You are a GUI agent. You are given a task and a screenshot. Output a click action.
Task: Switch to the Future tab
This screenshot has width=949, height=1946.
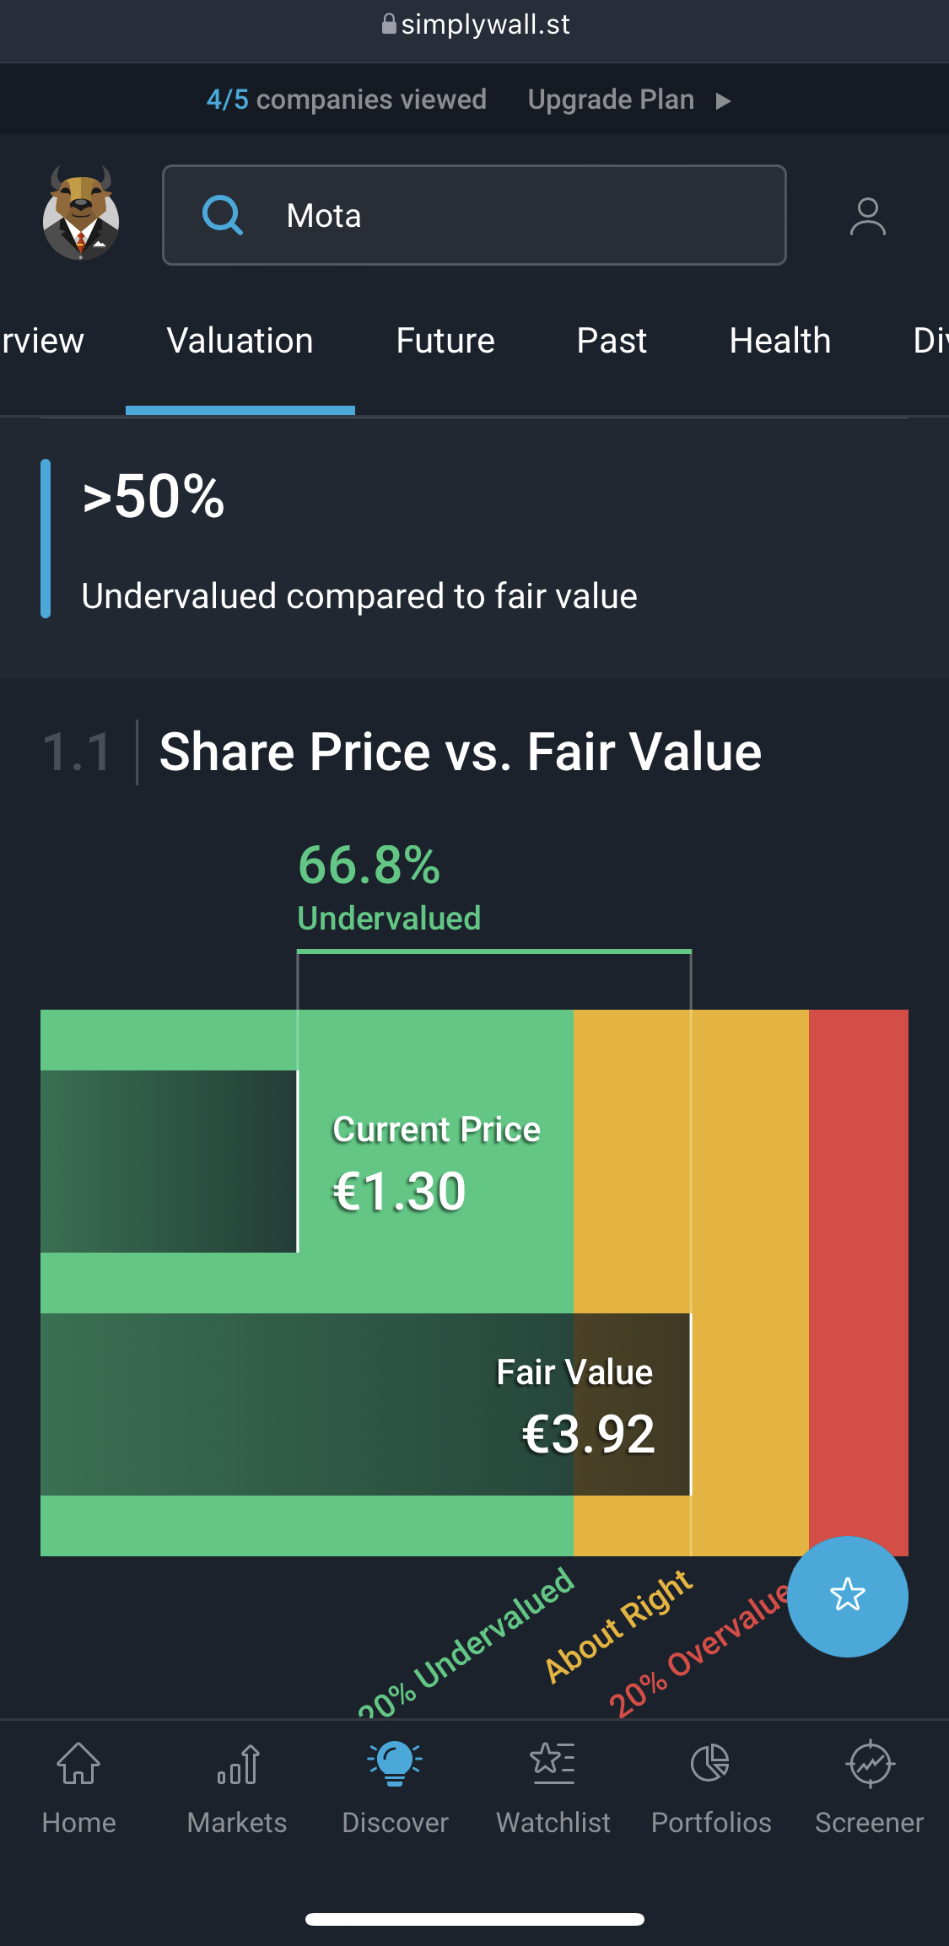pyautogui.click(x=445, y=341)
